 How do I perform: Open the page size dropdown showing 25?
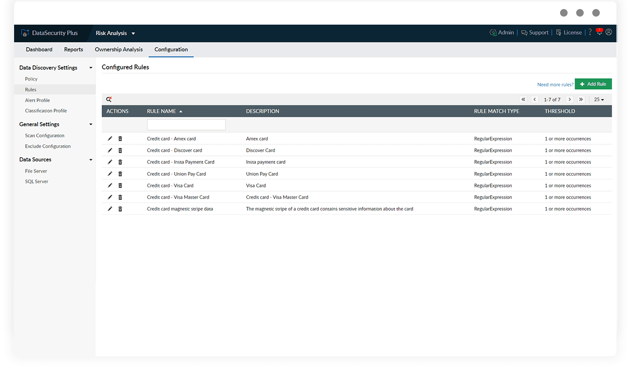(598, 99)
